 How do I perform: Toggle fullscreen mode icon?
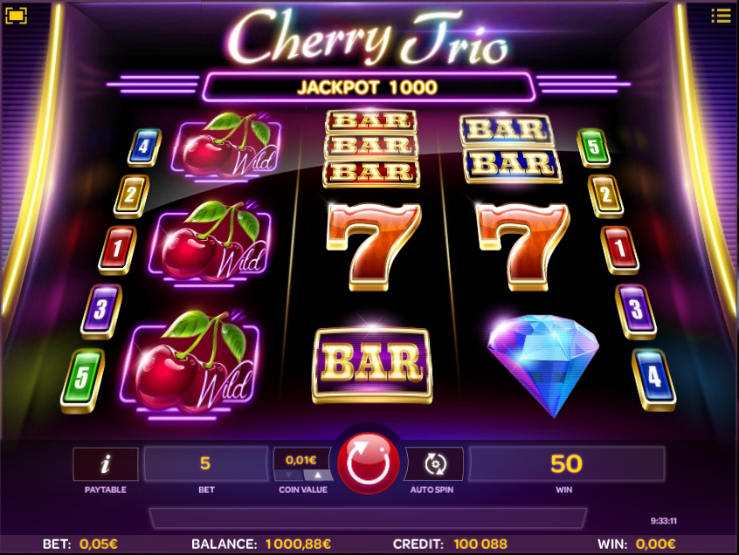pyautogui.click(x=16, y=16)
